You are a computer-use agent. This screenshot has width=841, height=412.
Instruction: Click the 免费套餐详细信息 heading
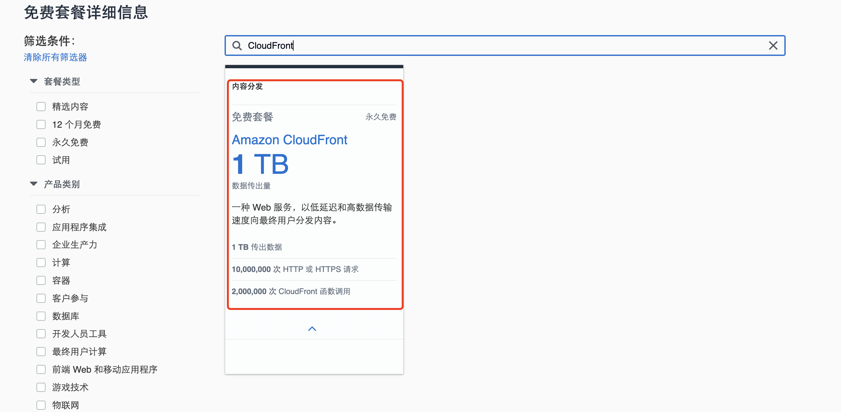(x=86, y=13)
